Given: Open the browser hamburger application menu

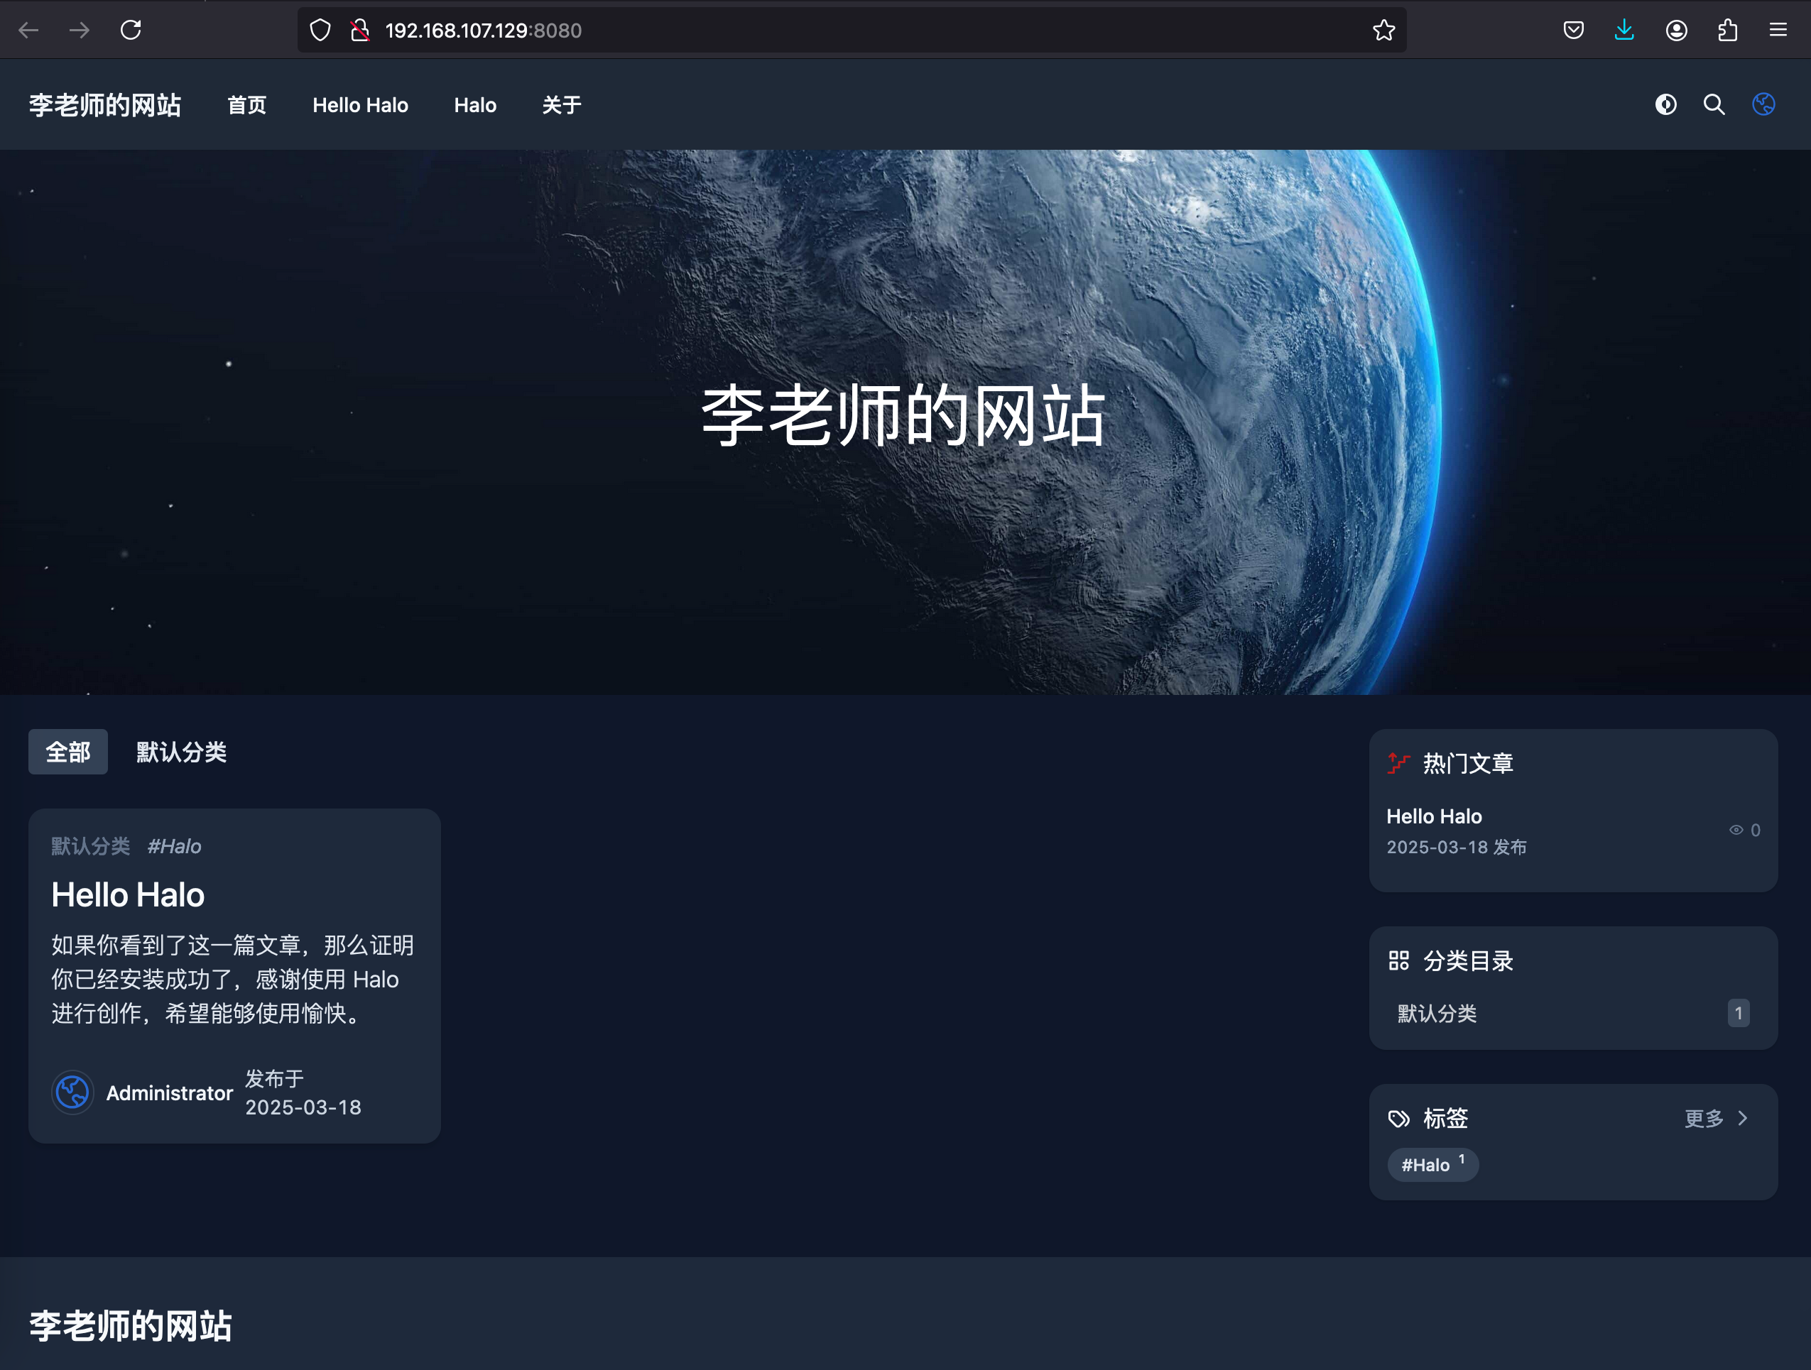Looking at the screenshot, I should click(1778, 31).
